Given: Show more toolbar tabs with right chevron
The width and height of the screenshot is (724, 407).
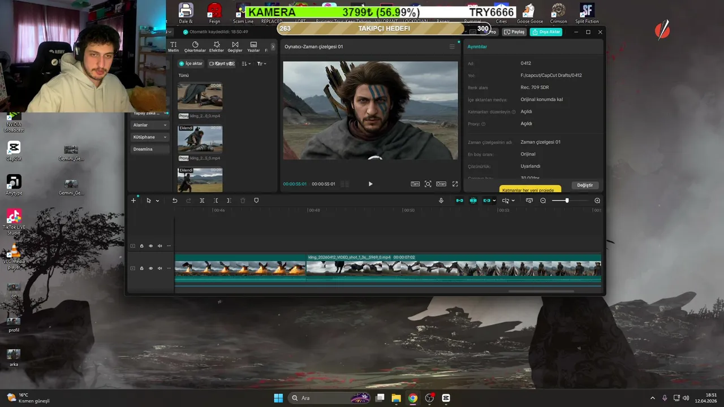Looking at the screenshot, I should click(273, 46).
